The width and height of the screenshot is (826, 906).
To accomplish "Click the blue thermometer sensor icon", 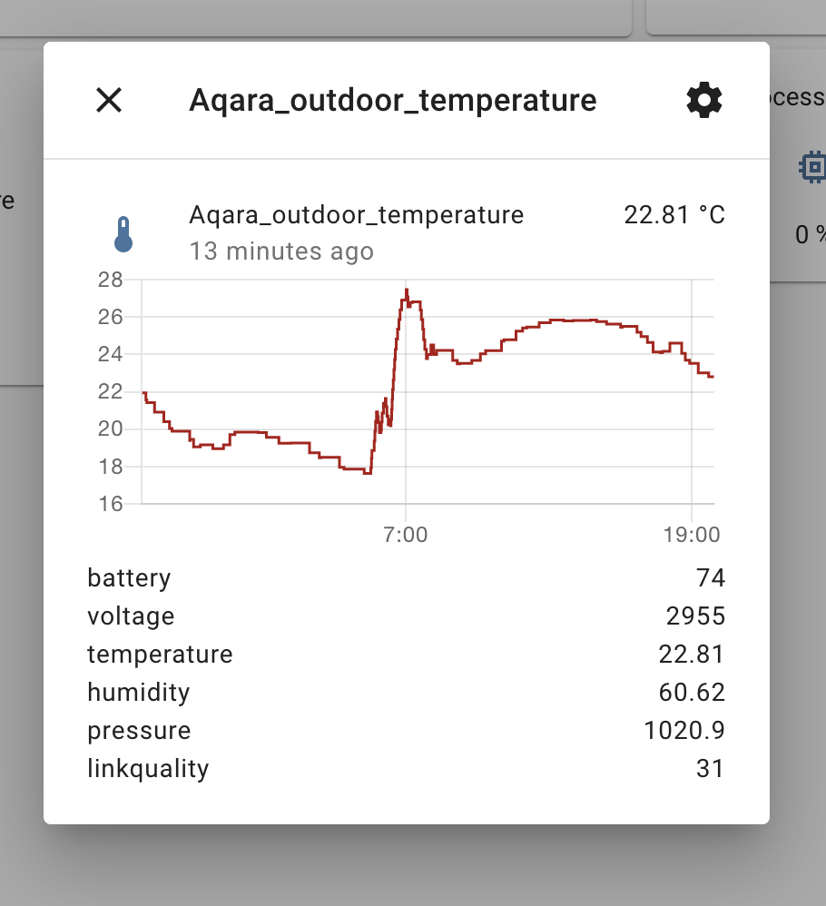I will pyautogui.click(x=123, y=233).
